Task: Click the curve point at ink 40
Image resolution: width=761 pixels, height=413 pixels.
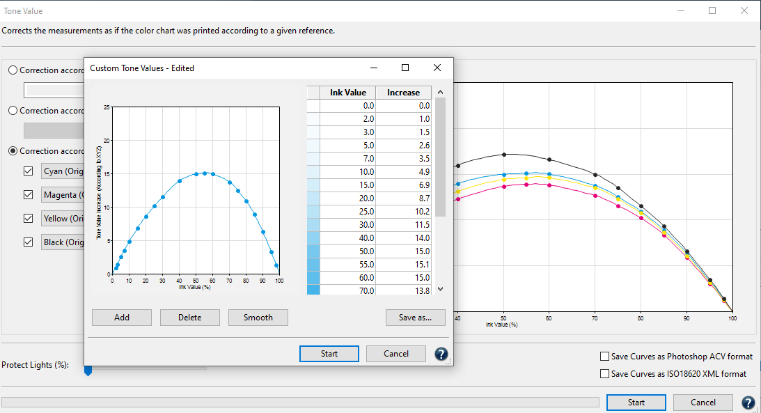Action: pyautogui.click(x=180, y=181)
